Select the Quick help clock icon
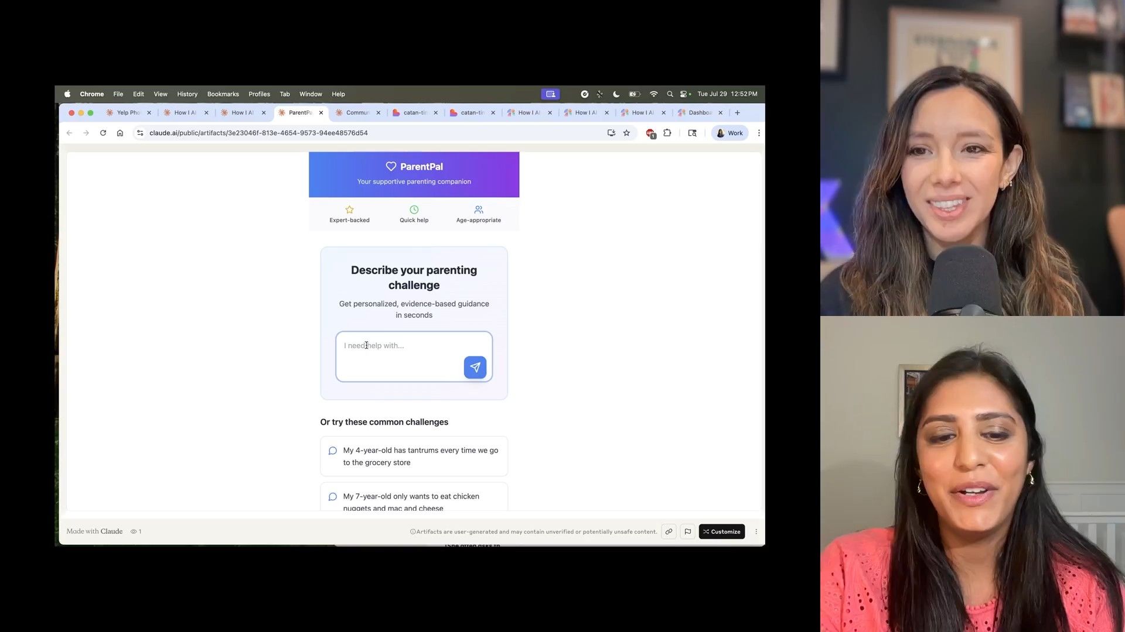Viewport: 1125px width, 632px height. click(414, 209)
